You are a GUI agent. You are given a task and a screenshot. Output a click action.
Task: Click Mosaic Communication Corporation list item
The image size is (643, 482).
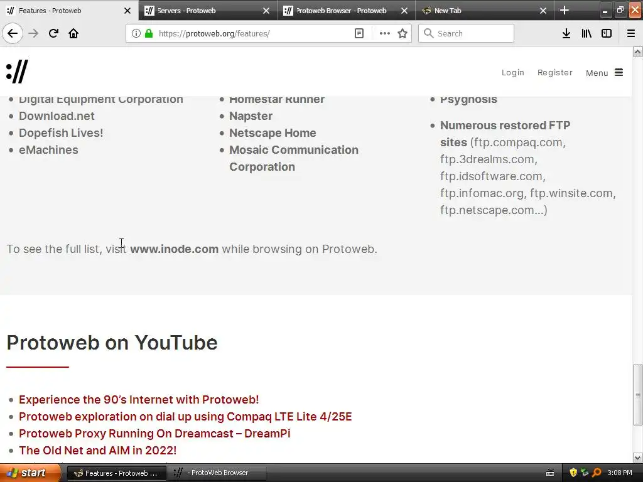click(x=294, y=158)
